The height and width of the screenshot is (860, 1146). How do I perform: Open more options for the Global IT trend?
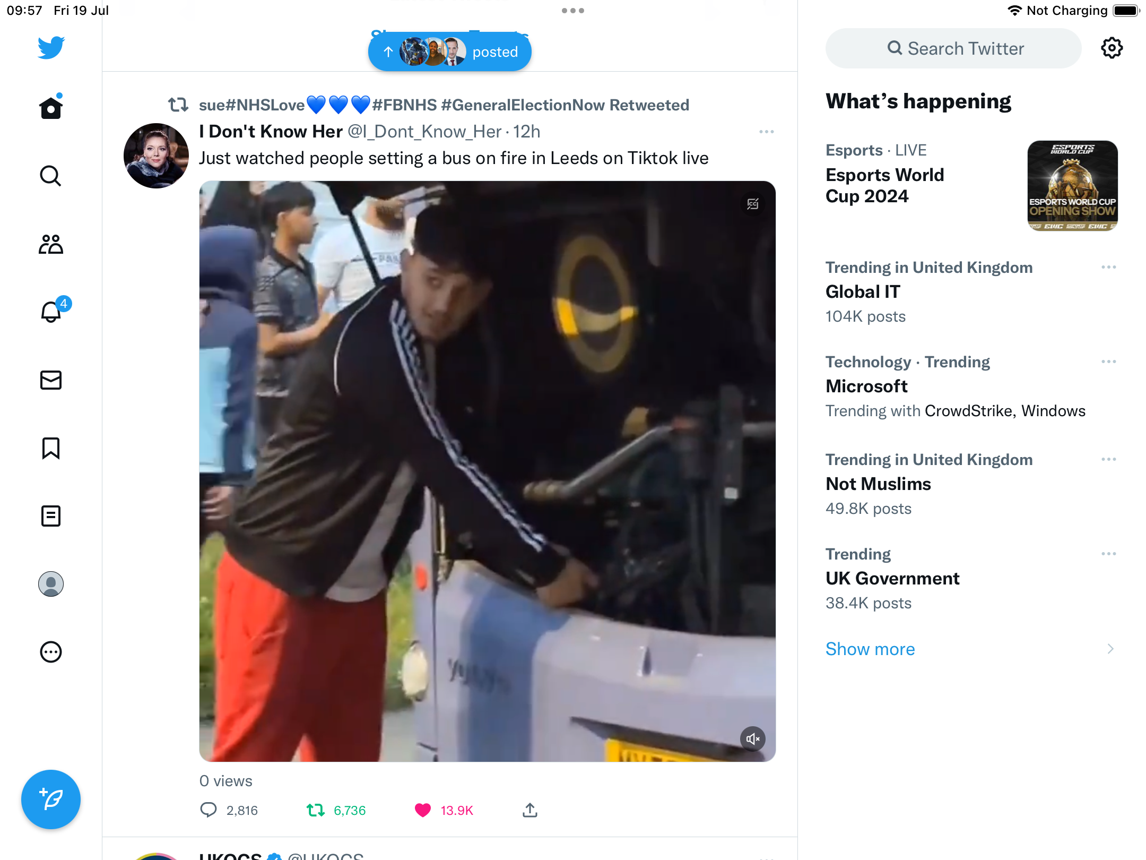1108,267
